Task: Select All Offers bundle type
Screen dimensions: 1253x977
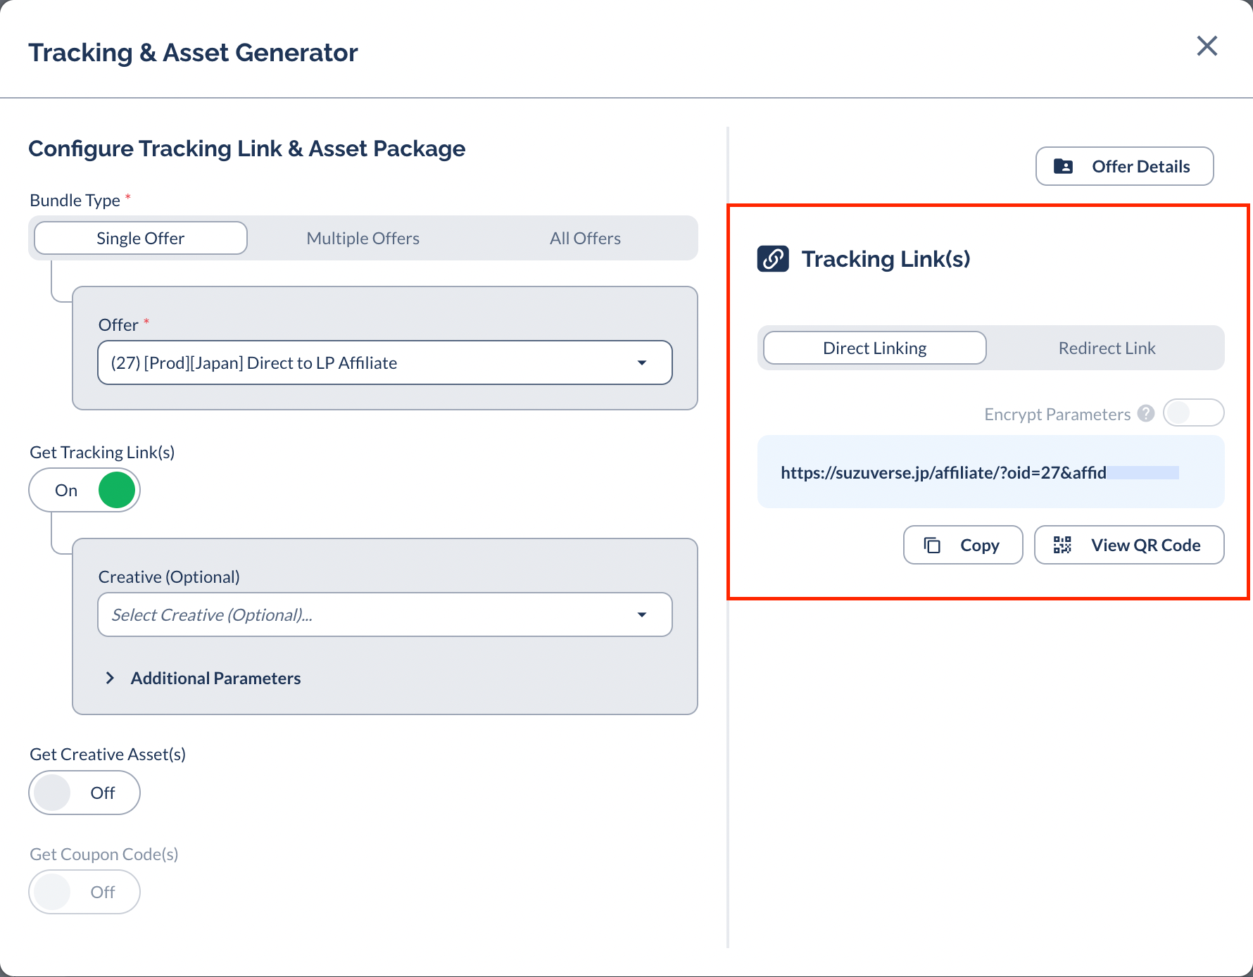Action: 584,239
